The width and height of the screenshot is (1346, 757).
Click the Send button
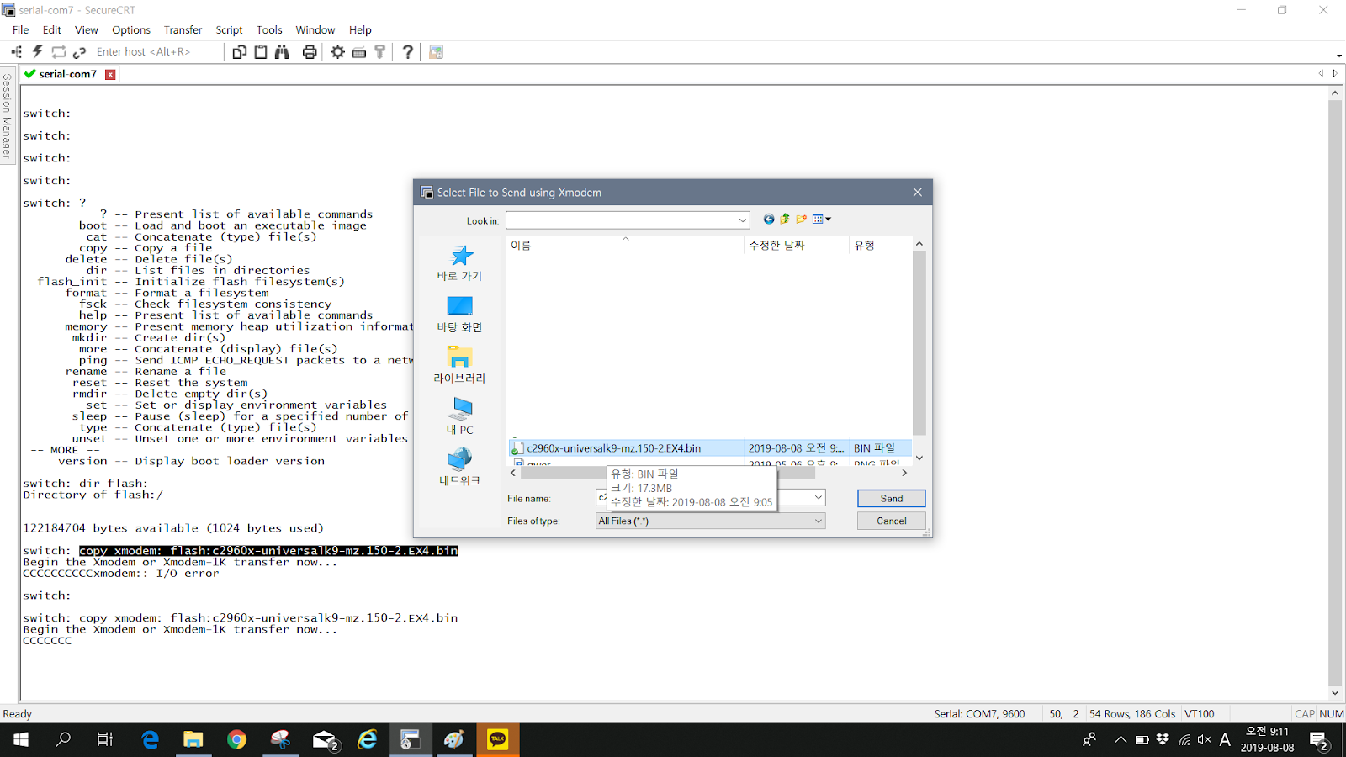pos(891,498)
